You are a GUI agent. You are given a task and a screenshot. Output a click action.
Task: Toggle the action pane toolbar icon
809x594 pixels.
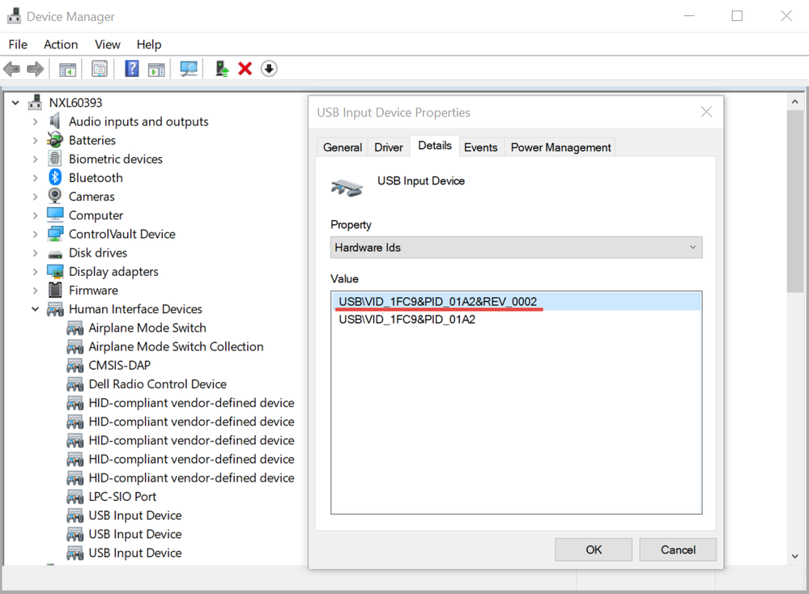[x=156, y=69]
